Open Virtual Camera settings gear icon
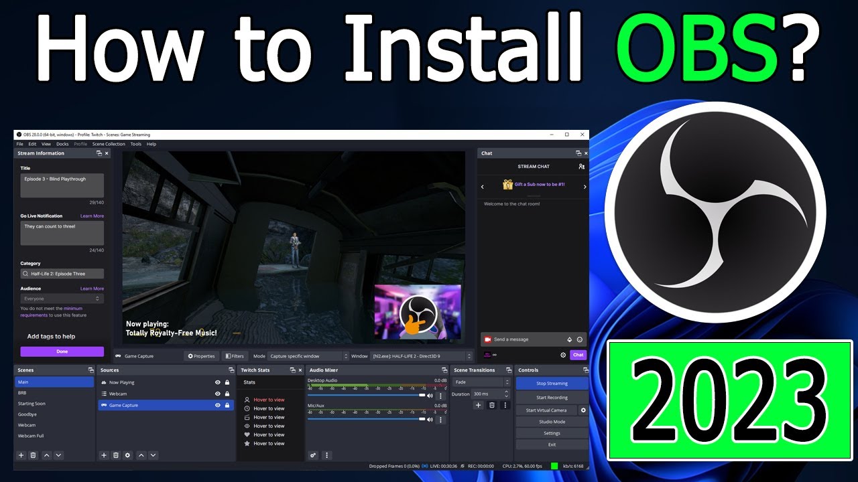This screenshot has width=858, height=482. [x=583, y=410]
